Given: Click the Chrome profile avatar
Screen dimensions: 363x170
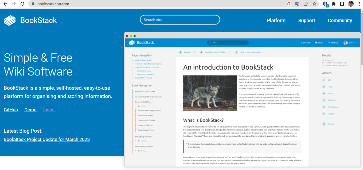Looking at the screenshot, I should pyautogui.click(x=351, y=4).
